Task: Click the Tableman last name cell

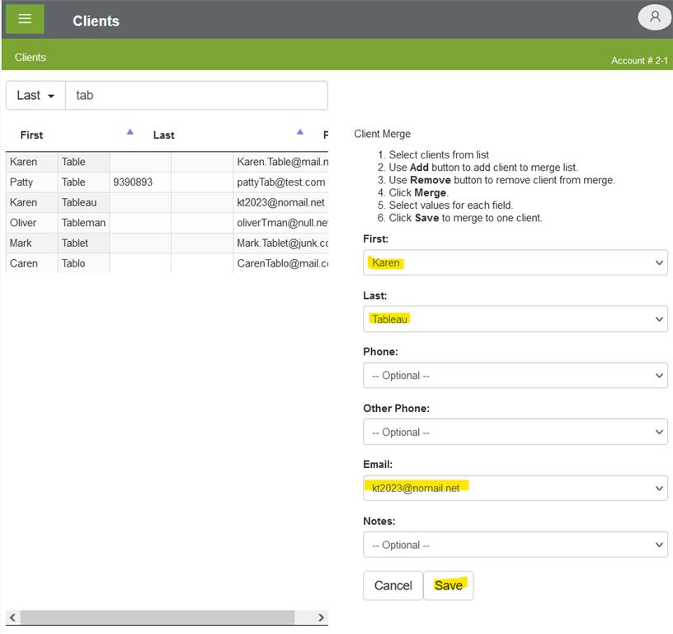Action: click(x=83, y=223)
